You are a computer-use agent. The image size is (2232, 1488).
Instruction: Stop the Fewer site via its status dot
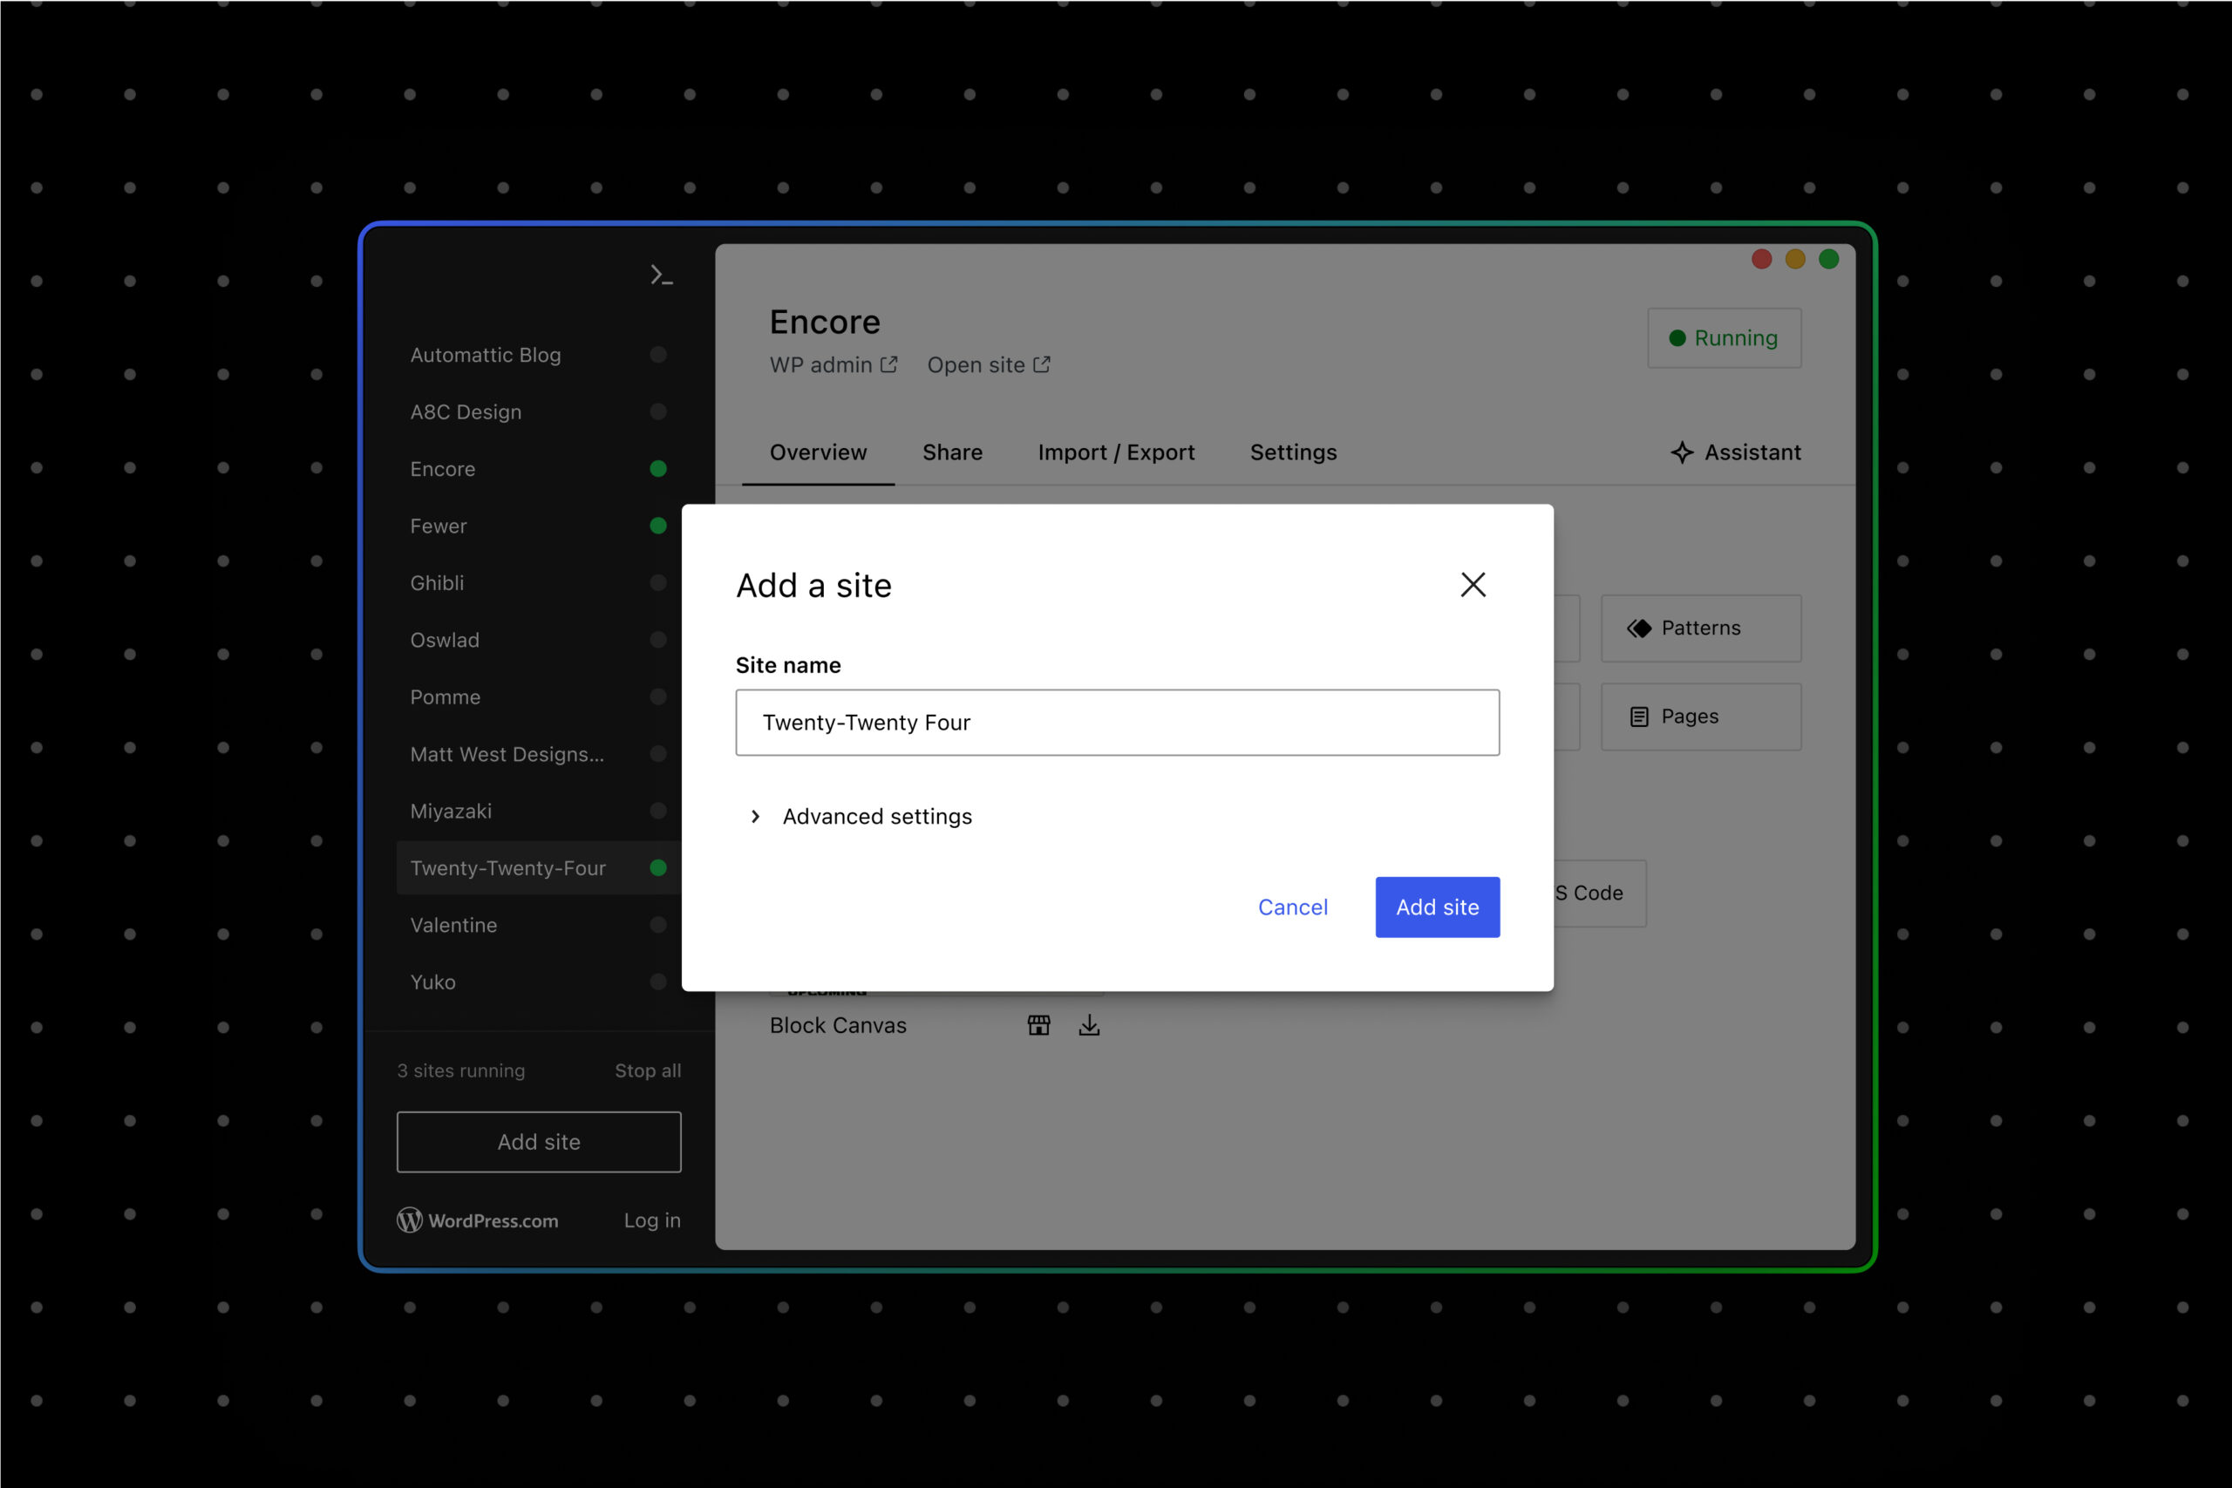[658, 525]
